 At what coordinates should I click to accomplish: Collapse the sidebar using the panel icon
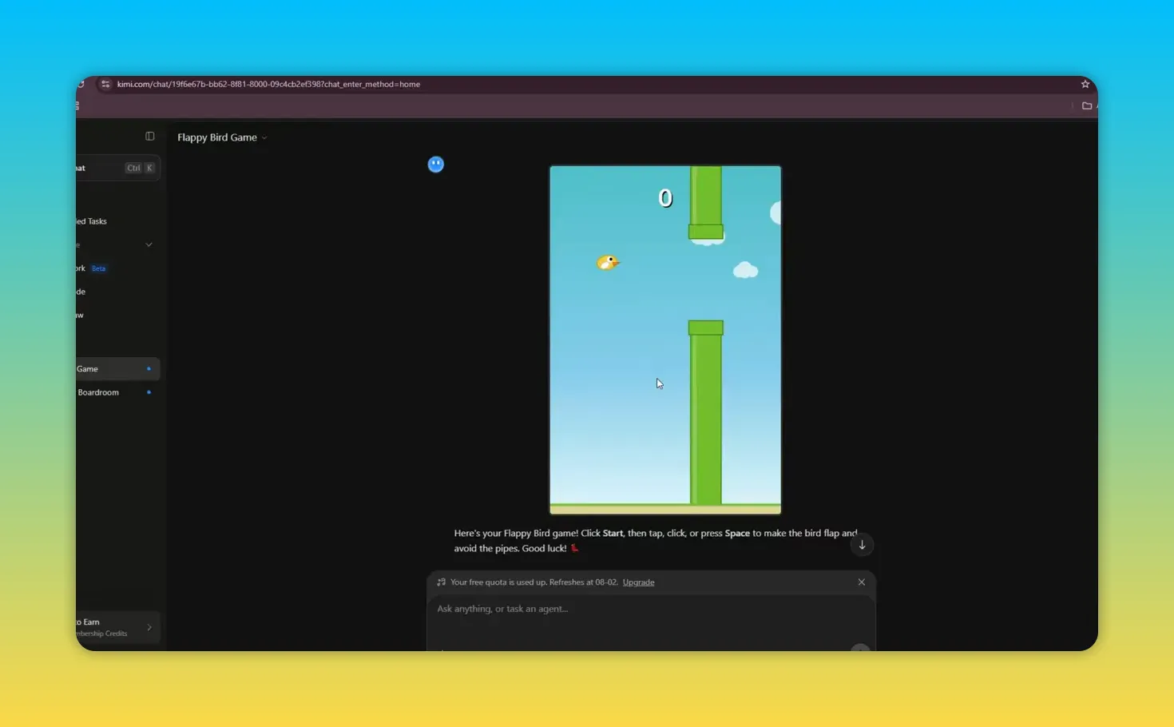click(x=149, y=137)
